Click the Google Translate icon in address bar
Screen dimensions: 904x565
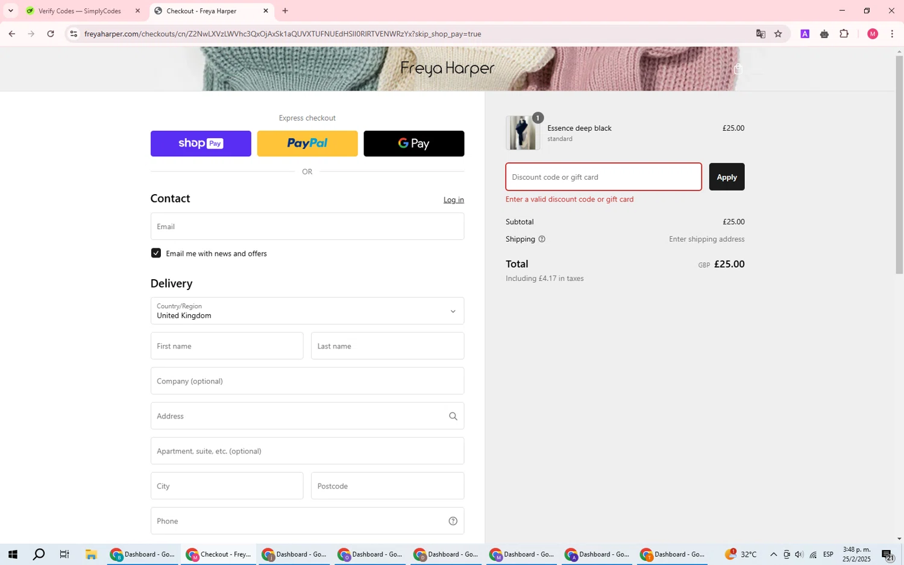tap(761, 34)
